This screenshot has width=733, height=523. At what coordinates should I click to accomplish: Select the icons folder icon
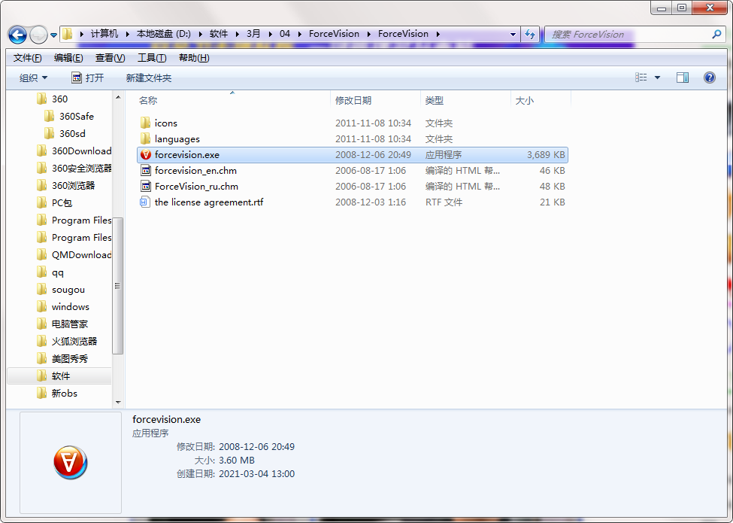145,123
